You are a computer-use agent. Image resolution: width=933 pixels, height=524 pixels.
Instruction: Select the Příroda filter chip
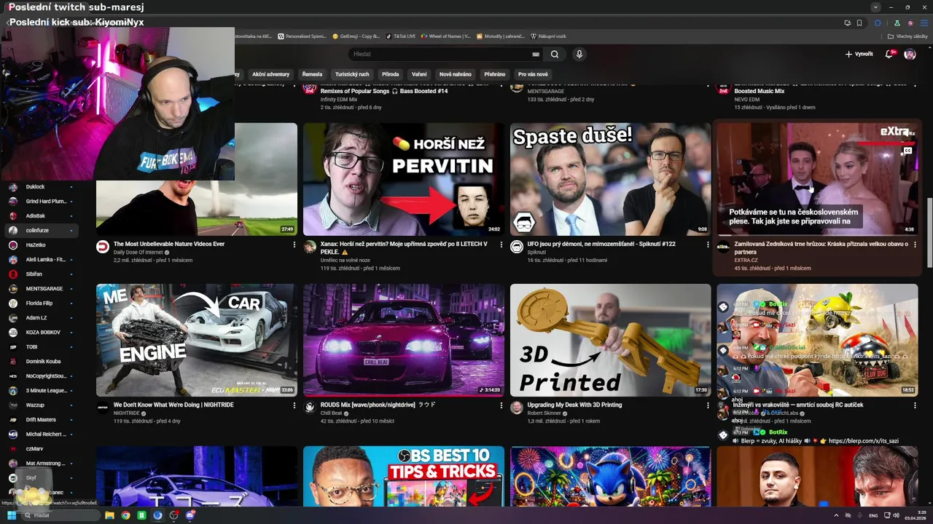tap(391, 74)
